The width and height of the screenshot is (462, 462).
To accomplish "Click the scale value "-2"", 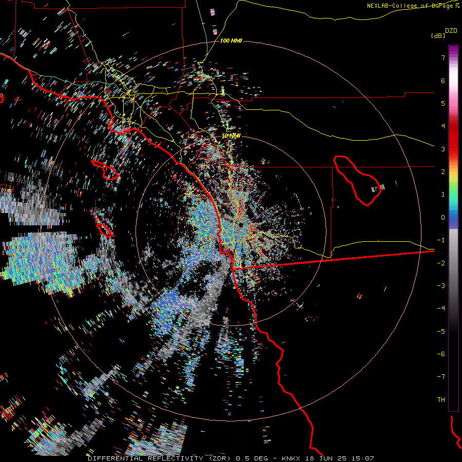I will click(441, 263).
